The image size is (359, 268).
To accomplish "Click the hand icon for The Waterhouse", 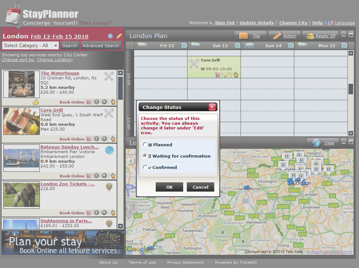I will tap(113, 102).
